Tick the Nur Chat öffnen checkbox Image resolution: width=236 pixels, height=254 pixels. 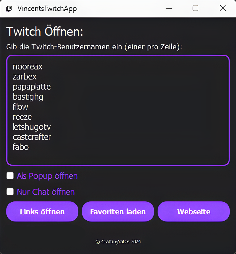[10, 192]
